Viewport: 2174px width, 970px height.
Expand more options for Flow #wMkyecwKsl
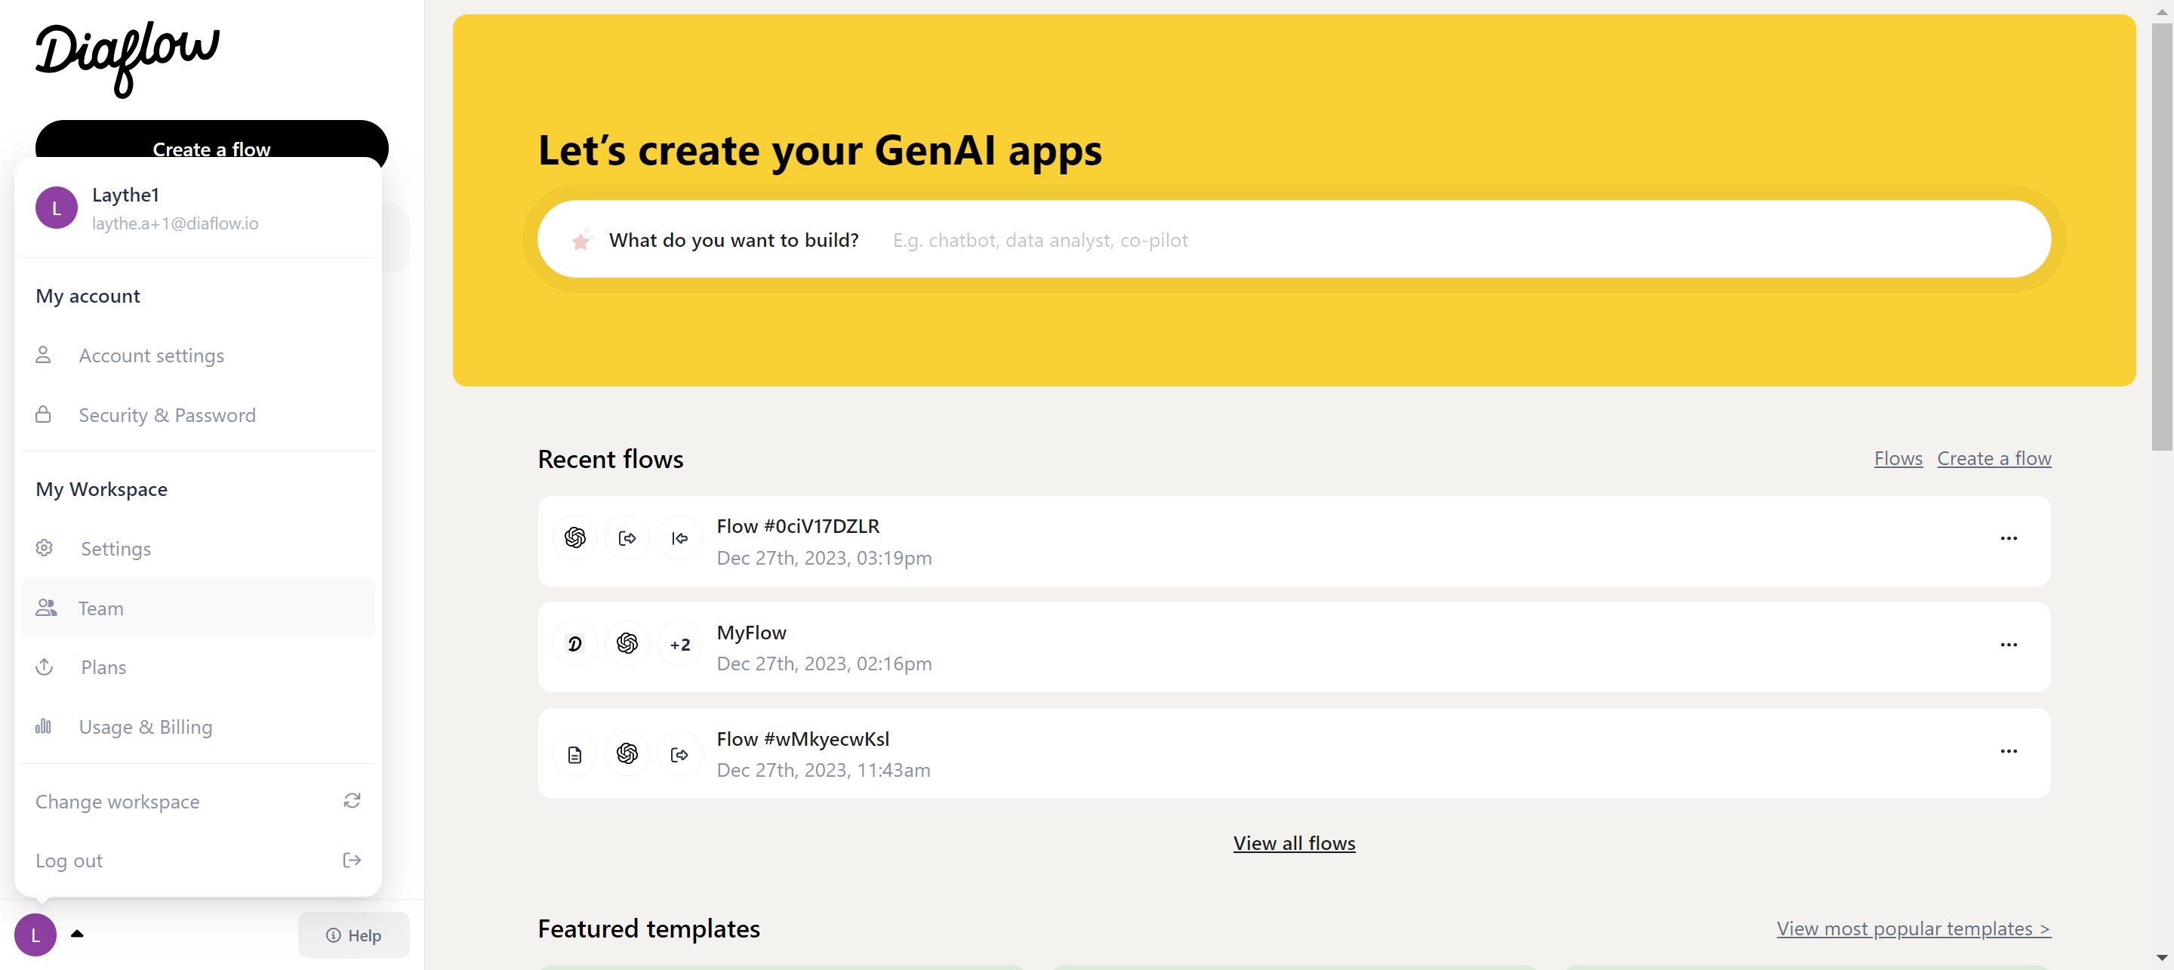[x=2008, y=750]
